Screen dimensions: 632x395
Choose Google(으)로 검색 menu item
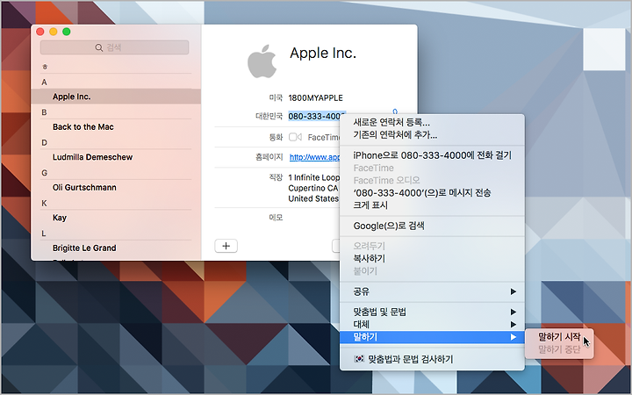coord(432,226)
